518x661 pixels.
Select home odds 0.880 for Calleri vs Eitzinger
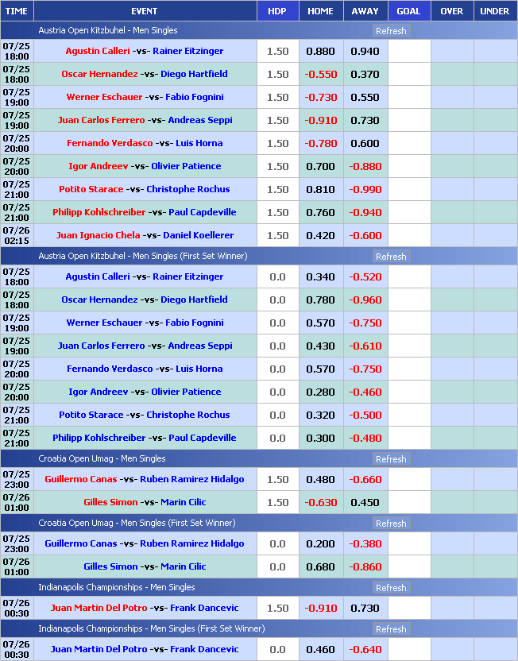click(x=320, y=51)
